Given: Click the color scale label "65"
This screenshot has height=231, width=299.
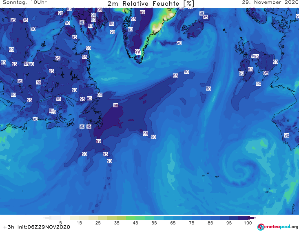Looking at the screenshot, I should (x=173, y=223).
